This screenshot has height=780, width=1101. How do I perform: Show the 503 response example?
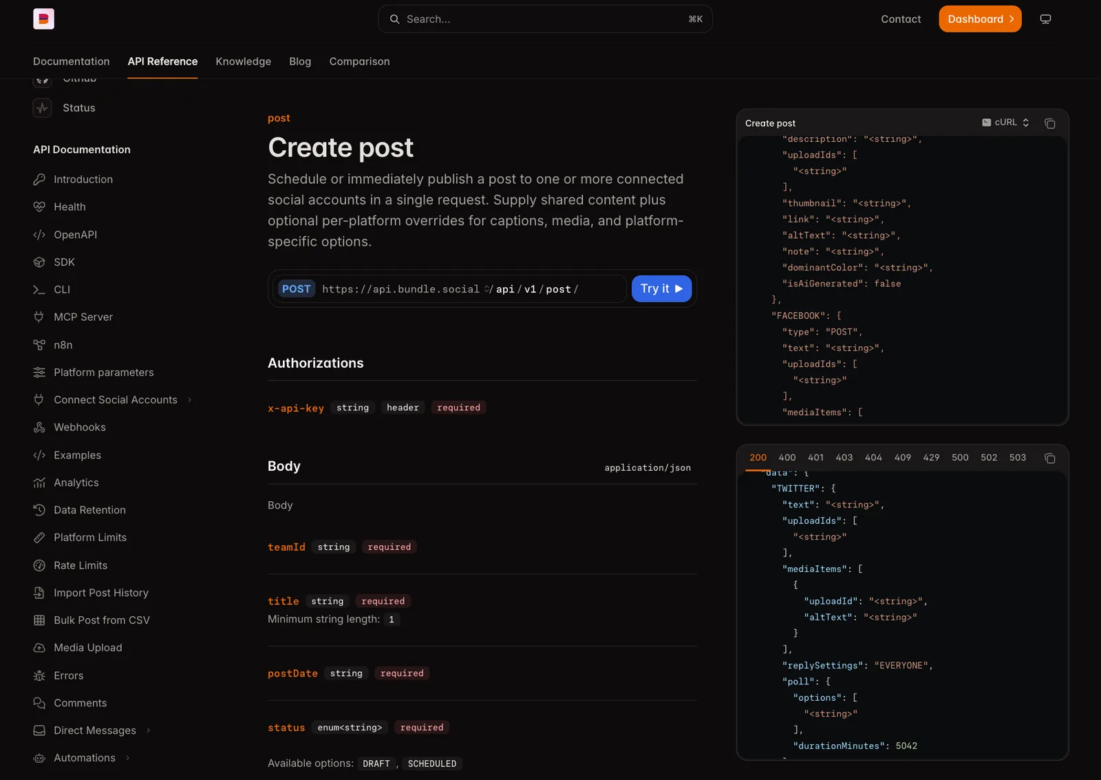click(1018, 458)
